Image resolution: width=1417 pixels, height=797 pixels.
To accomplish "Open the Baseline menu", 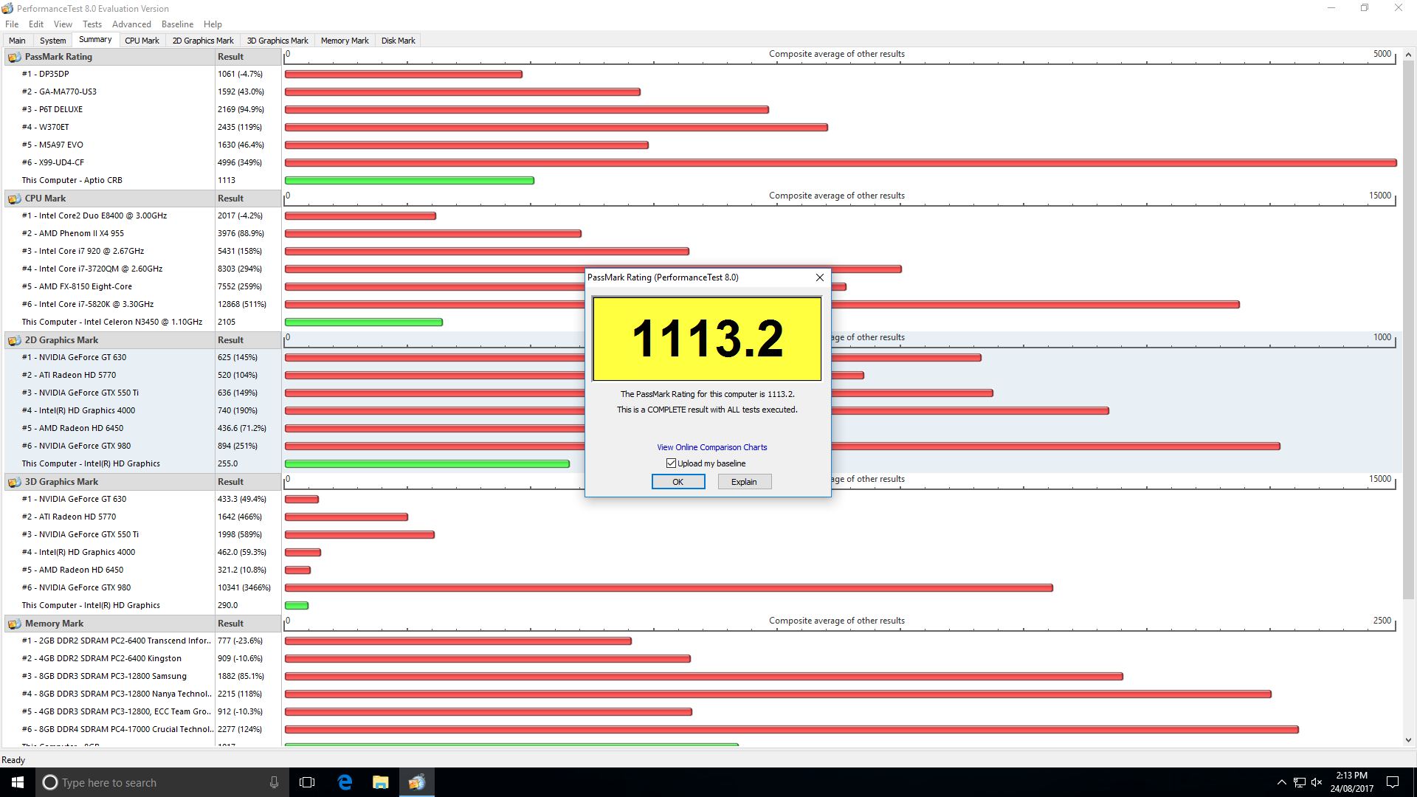I will click(x=177, y=24).
